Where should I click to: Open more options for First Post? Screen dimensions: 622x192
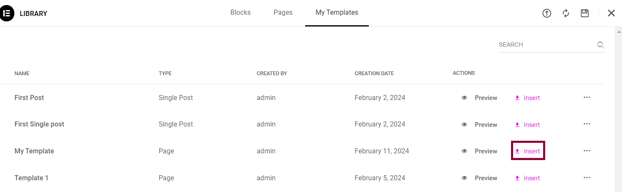click(587, 97)
